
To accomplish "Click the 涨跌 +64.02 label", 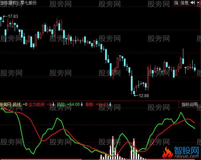I will (x=97, y=104).
